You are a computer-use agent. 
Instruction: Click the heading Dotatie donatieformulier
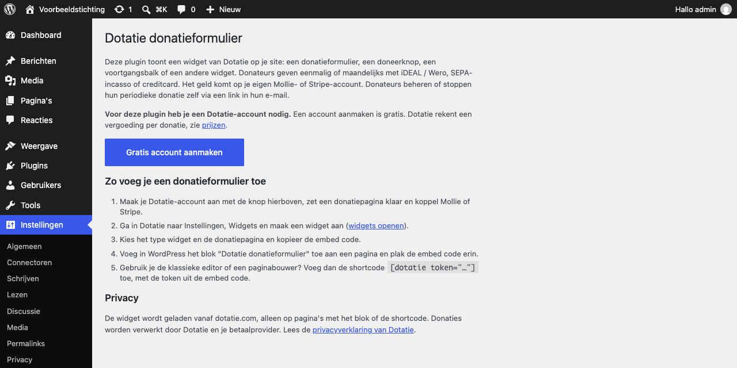click(173, 39)
